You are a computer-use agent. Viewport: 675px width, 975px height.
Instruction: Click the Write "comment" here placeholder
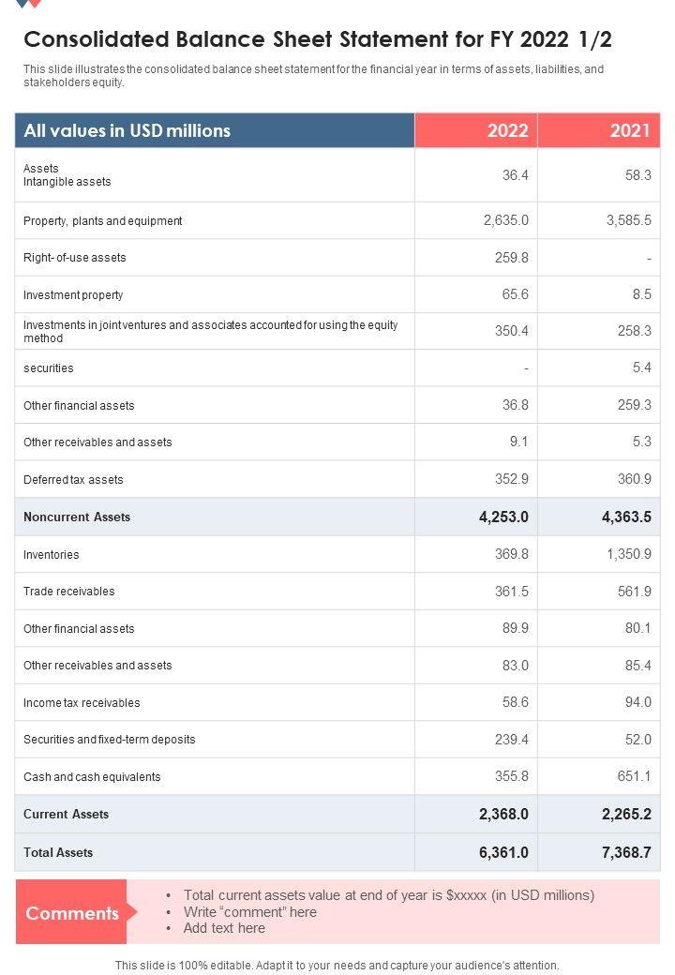(x=249, y=912)
